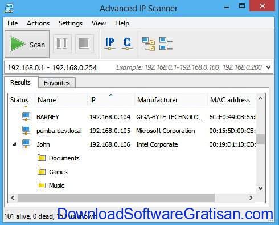279x225 pixels.
Task: Open the File menu
Action: 13,23
